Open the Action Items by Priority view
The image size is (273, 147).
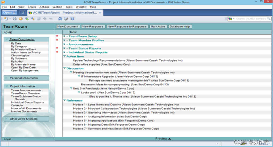tap(26, 52)
